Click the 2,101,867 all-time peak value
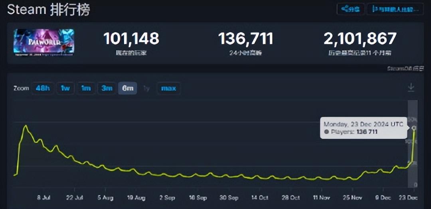Viewport: 431px width, 209px height. [360, 39]
